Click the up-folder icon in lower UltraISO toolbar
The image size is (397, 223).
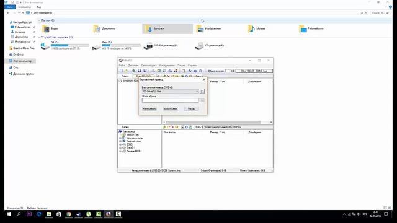164,127
